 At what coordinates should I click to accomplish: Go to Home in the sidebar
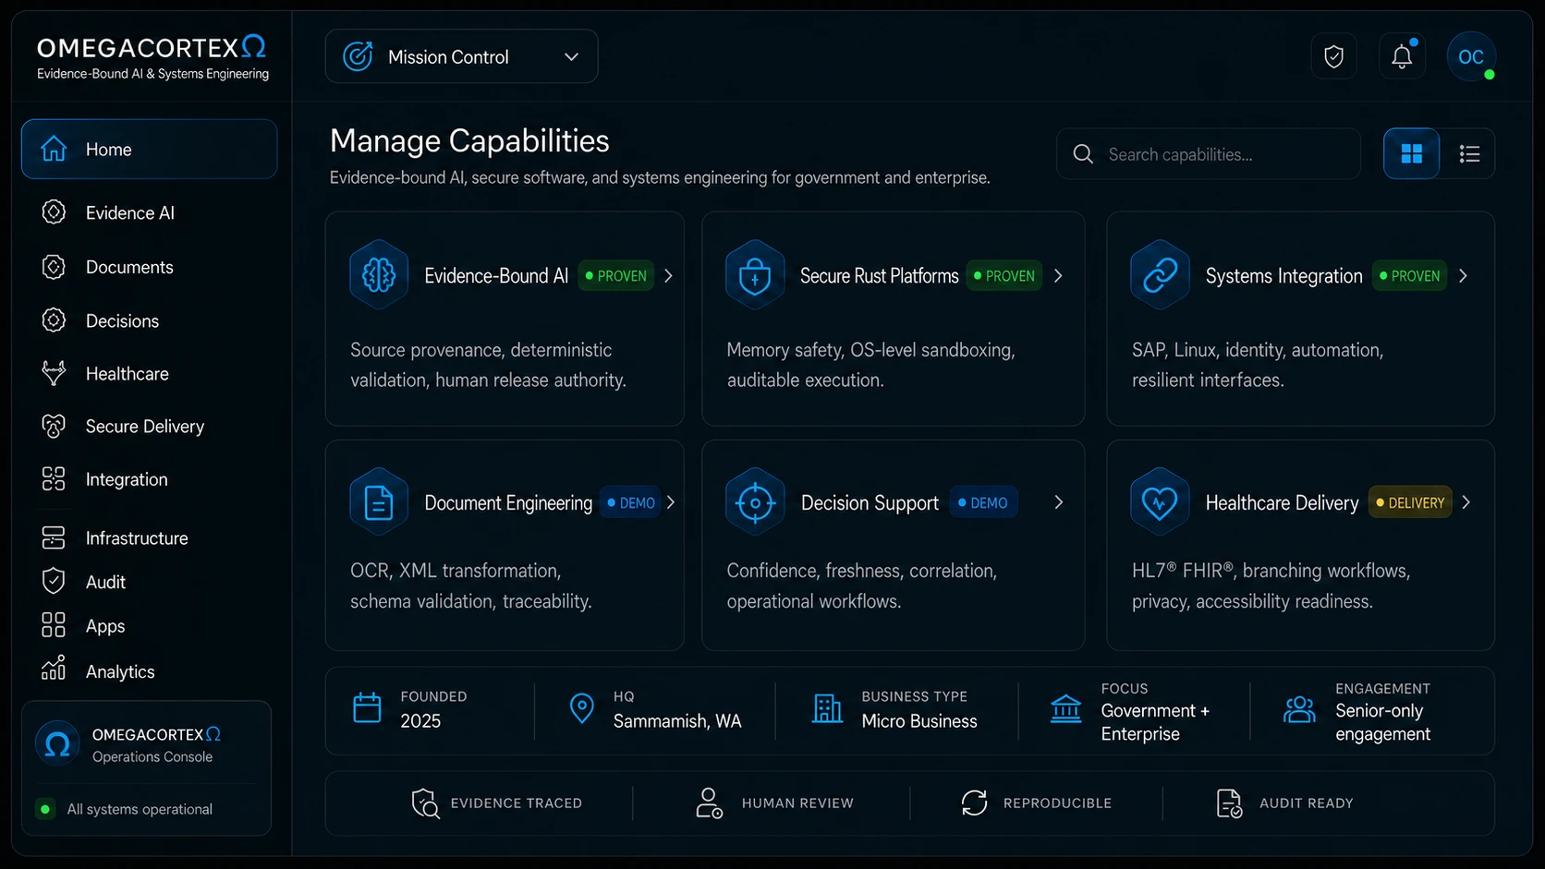[149, 149]
